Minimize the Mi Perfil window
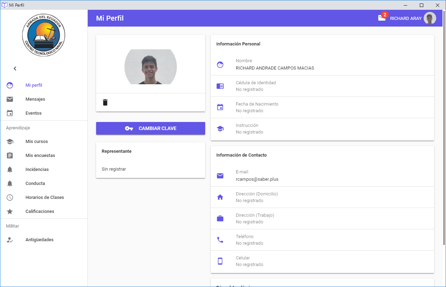 (x=406, y=5)
